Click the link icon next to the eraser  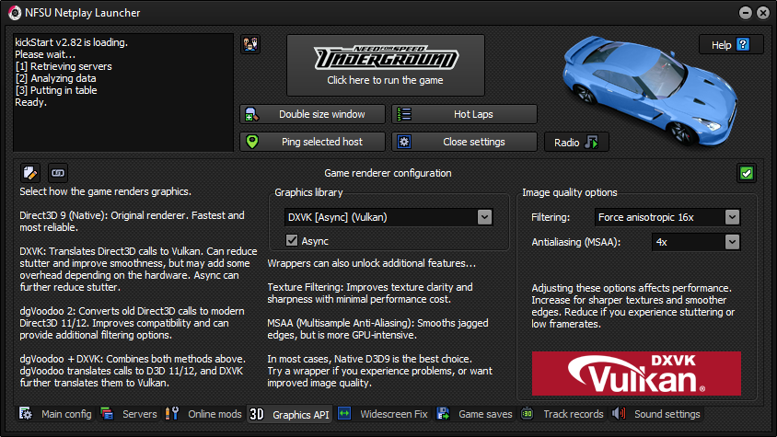click(x=58, y=172)
